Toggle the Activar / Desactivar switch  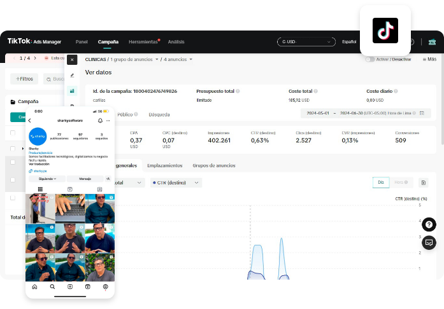(x=369, y=59)
